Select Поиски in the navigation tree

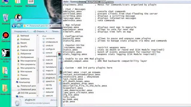coord(24,75)
